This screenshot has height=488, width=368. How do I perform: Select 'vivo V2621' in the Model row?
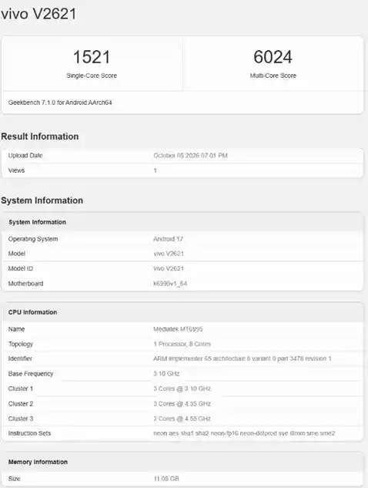click(169, 254)
